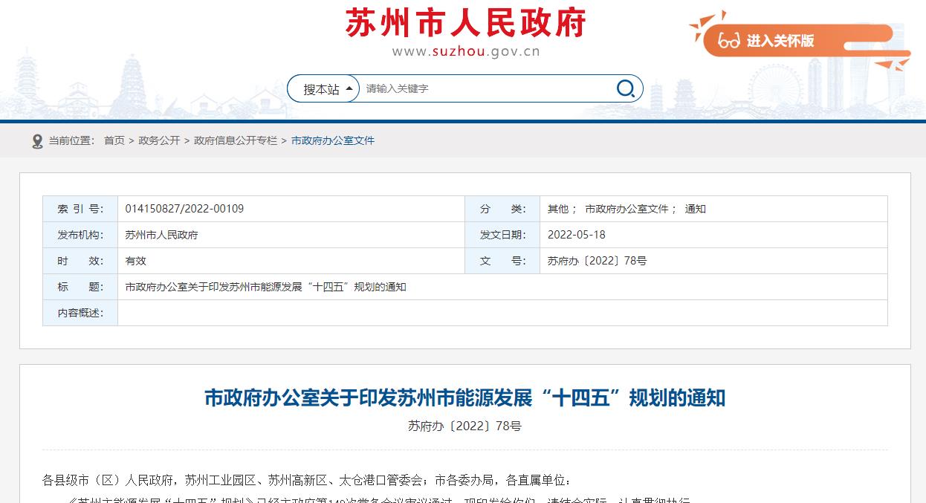Click the 时效 value 有效
The image size is (926, 503).
click(136, 261)
